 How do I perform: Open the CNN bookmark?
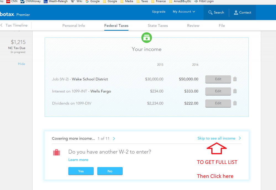12,1
